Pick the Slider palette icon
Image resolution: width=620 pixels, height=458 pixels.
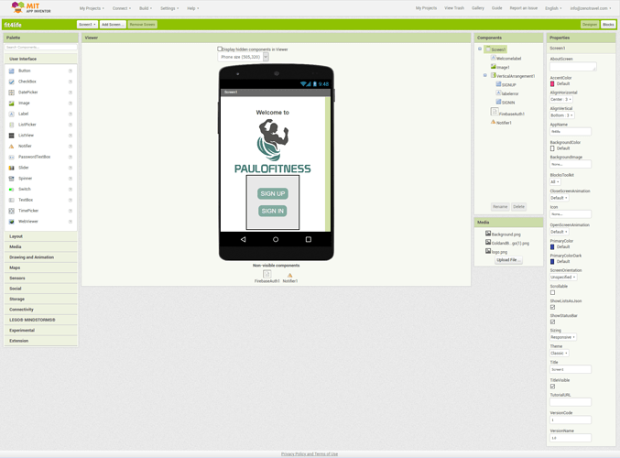pyautogui.click(x=12, y=168)
